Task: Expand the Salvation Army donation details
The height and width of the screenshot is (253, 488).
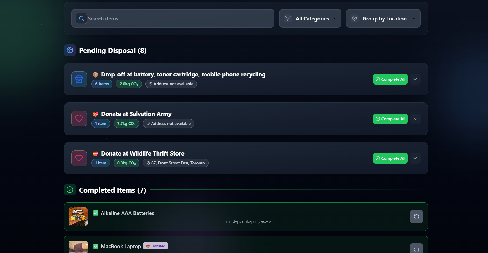Action: pyautogui.click(x=415, y=118)
